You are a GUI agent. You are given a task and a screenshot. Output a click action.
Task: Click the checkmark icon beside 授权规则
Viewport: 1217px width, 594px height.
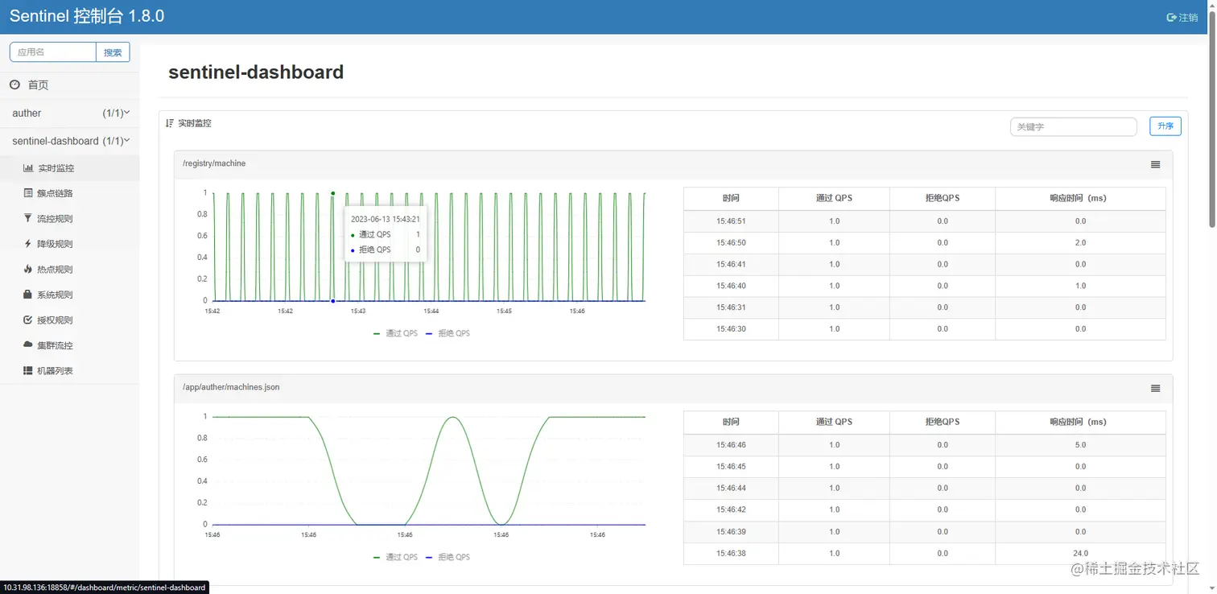click(29, 320)
